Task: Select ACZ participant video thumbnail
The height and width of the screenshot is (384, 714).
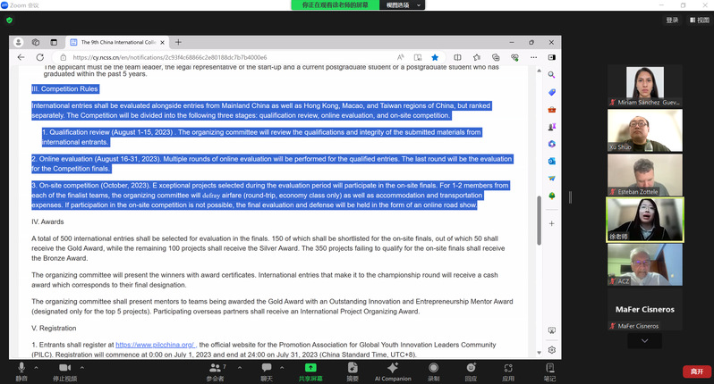Action: point(645,265)
